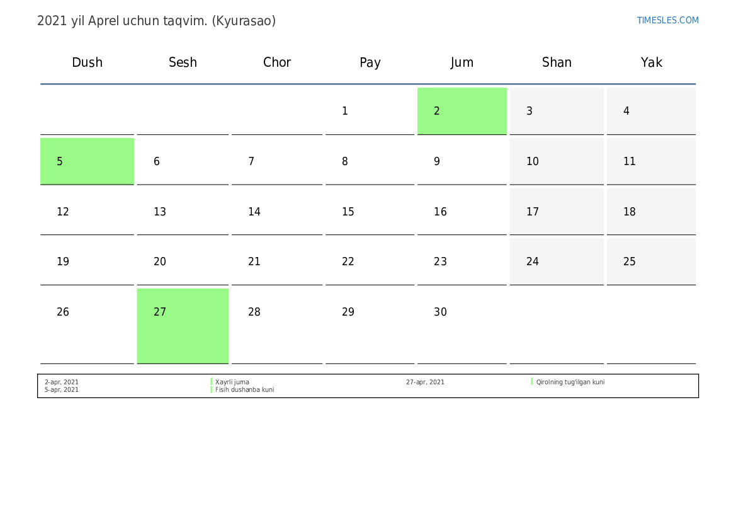Click date 14 in the calendar
Image resolution: width=736 pixels, height=521 pixels.
click(x=277, y=212)
